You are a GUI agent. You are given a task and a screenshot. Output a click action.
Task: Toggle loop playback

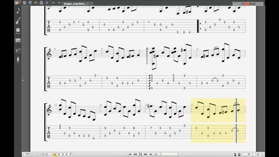pos(156,154)
